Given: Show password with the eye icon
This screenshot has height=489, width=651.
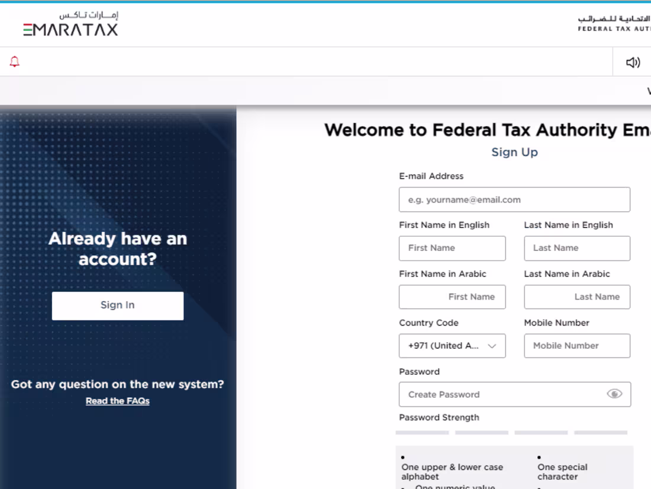Looking at the screenshot, I should tap(614, 394).
